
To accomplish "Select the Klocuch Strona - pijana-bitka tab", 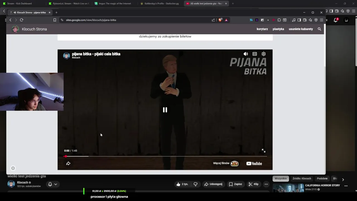I will 30,12.
